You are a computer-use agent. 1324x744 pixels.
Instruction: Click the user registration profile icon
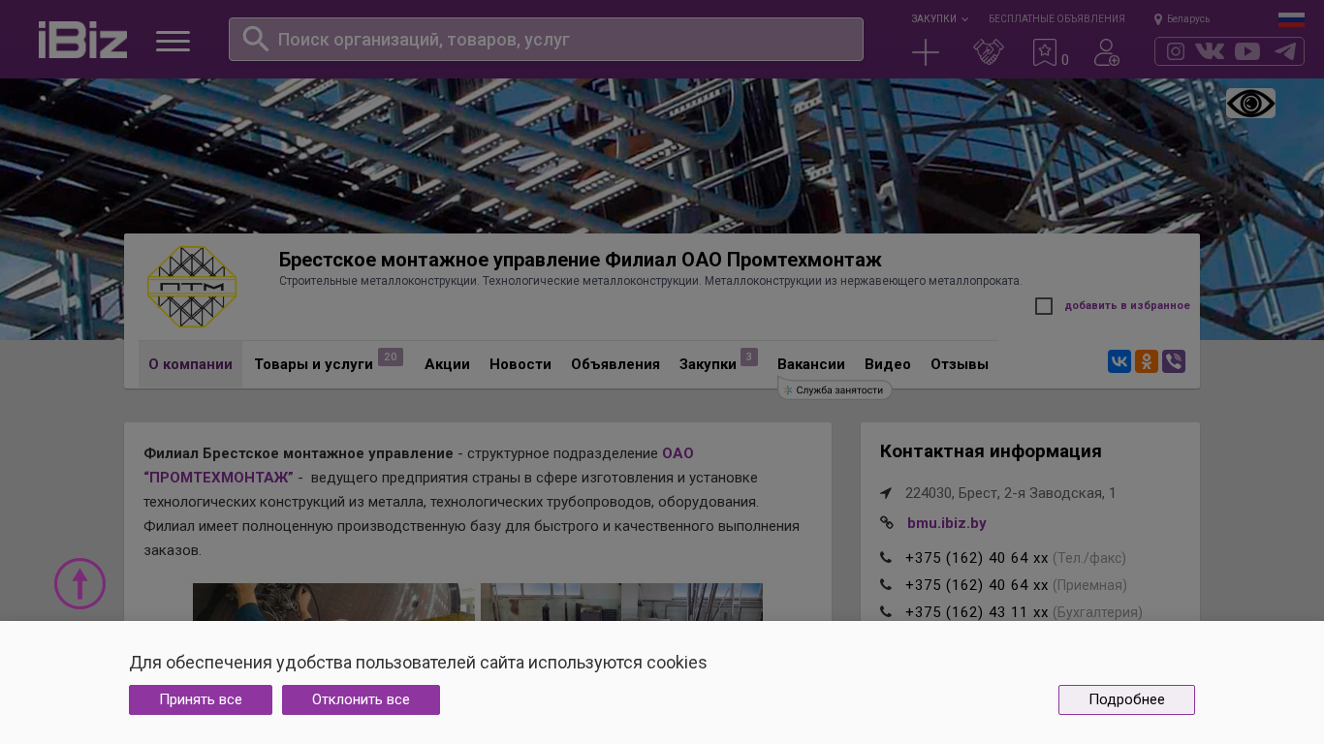(1107, 52)
